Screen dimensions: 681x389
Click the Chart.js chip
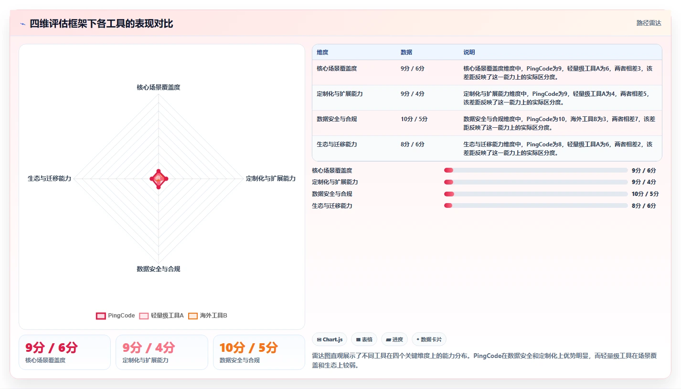(x=330, y=339)
